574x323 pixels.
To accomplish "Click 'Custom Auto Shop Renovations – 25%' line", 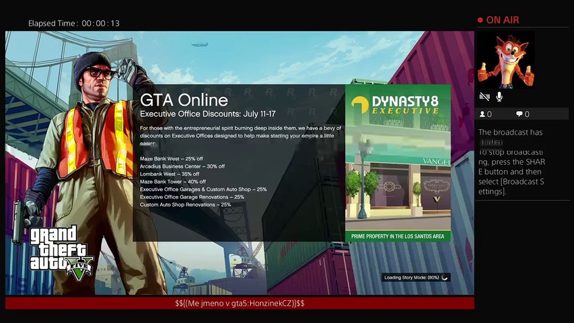I will pyautogui.click(x=185, y=205).
